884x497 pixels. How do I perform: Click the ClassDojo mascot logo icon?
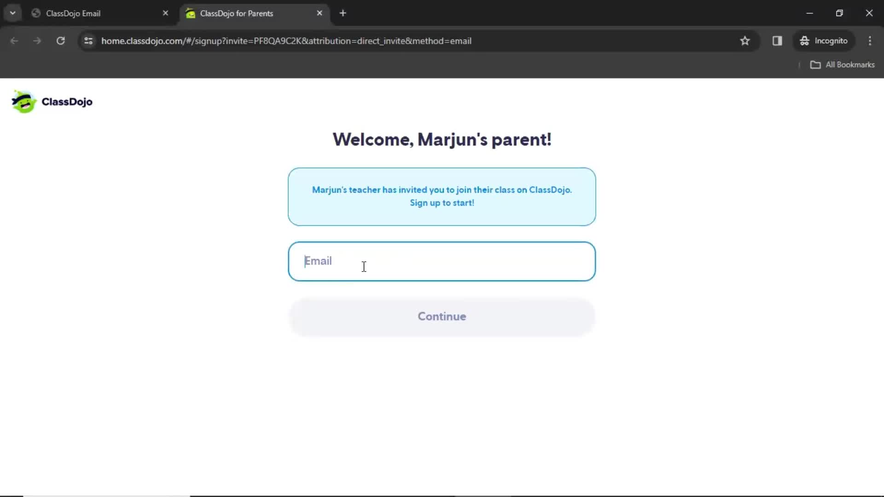pyautogui.click(x=24, y=102)
